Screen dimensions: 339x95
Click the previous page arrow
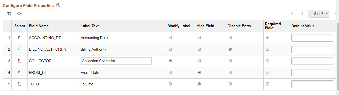pyautogui.click(x=302, y=14)
